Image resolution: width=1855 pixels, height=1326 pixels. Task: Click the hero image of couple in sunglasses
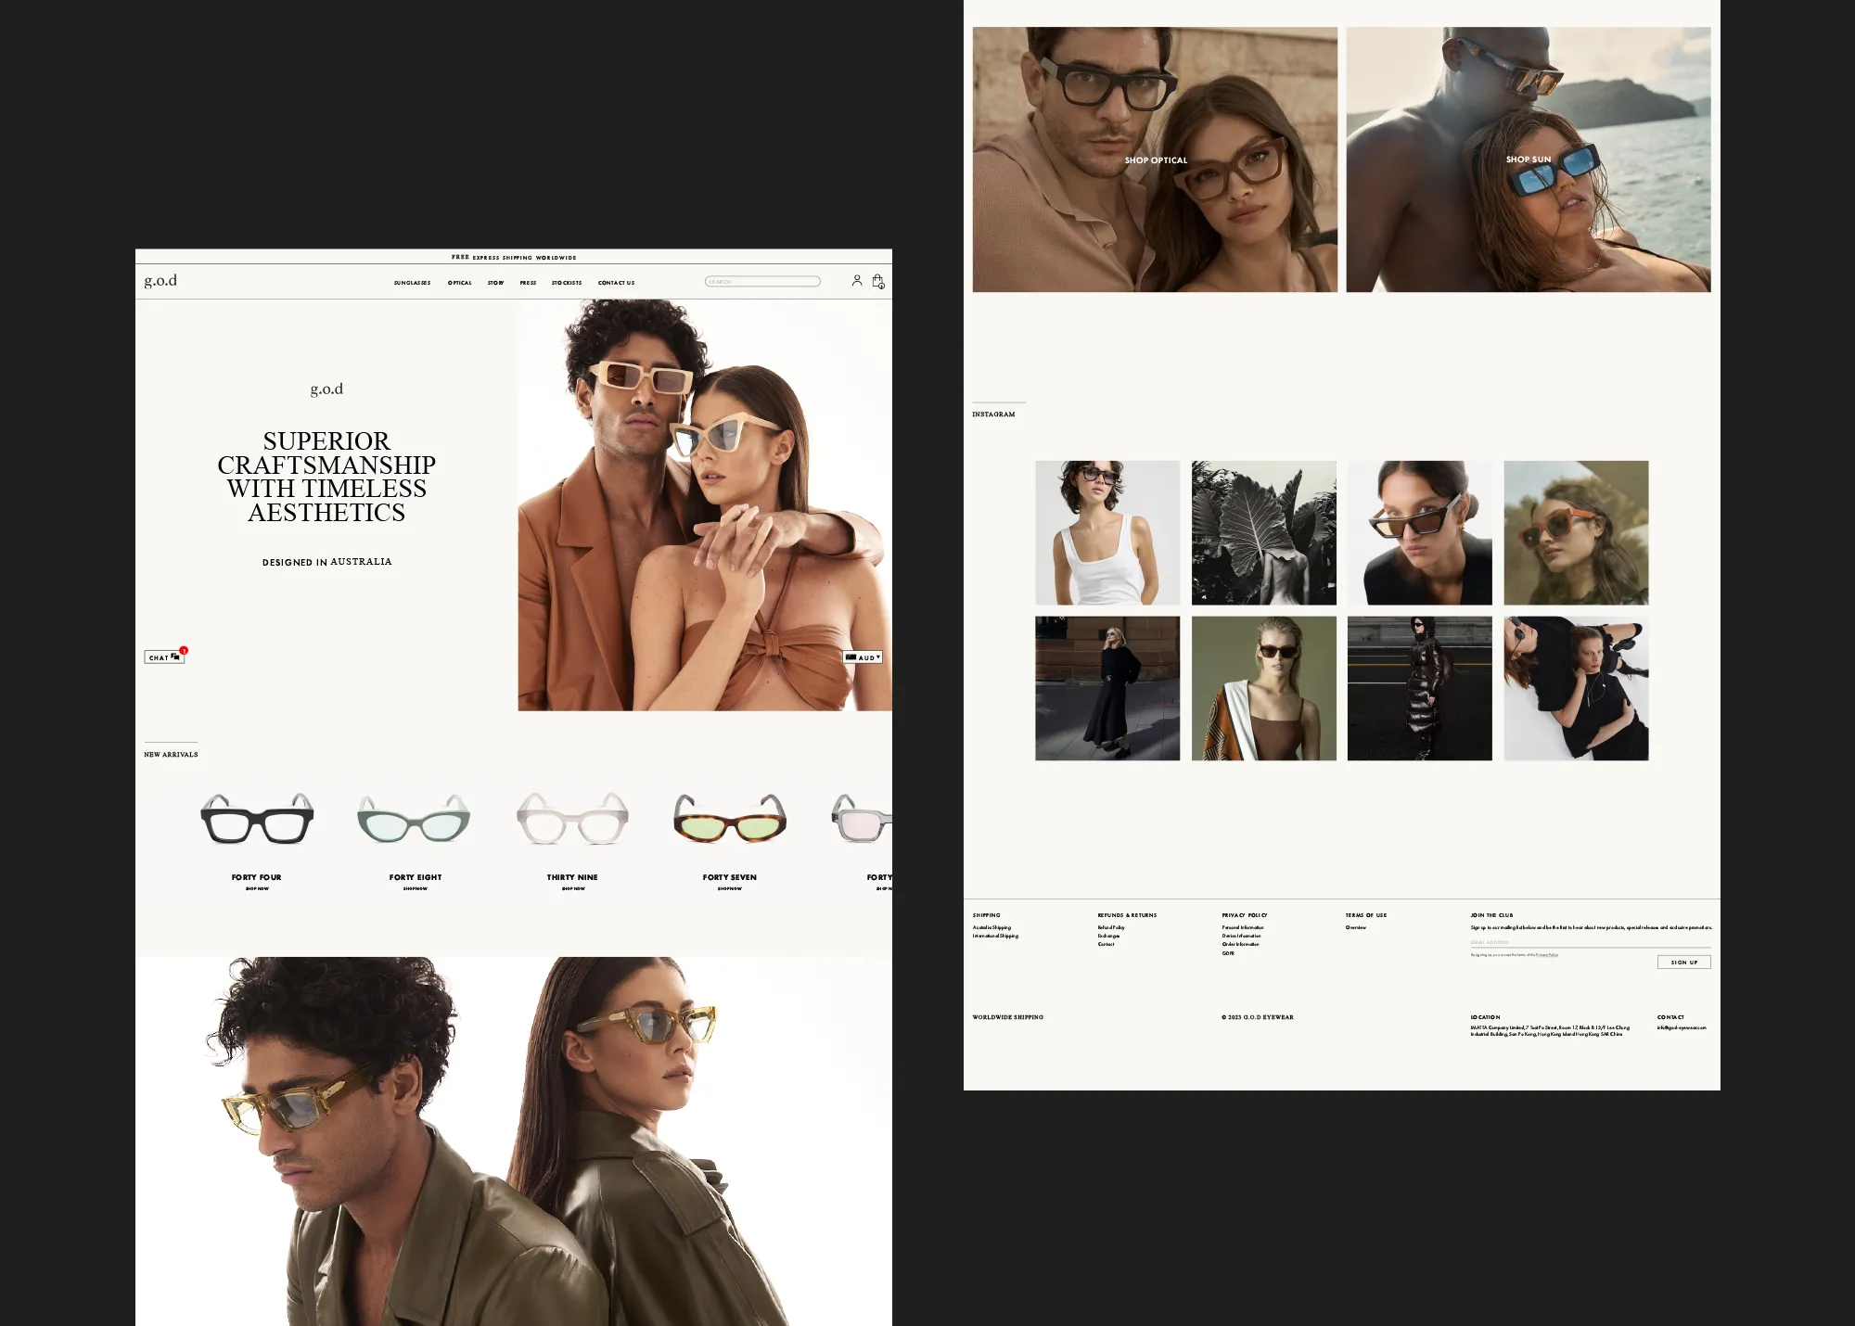705,504
